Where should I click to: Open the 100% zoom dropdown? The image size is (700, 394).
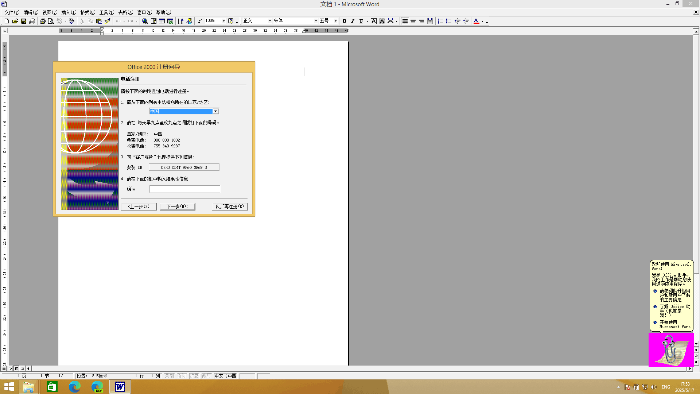click(223, 21)
